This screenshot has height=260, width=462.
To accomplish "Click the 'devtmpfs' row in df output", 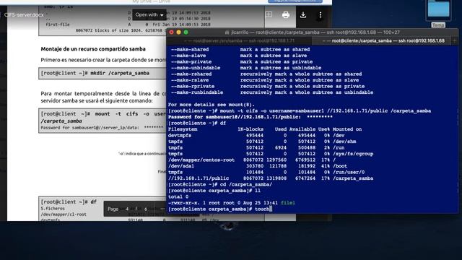I will point(256,136).
